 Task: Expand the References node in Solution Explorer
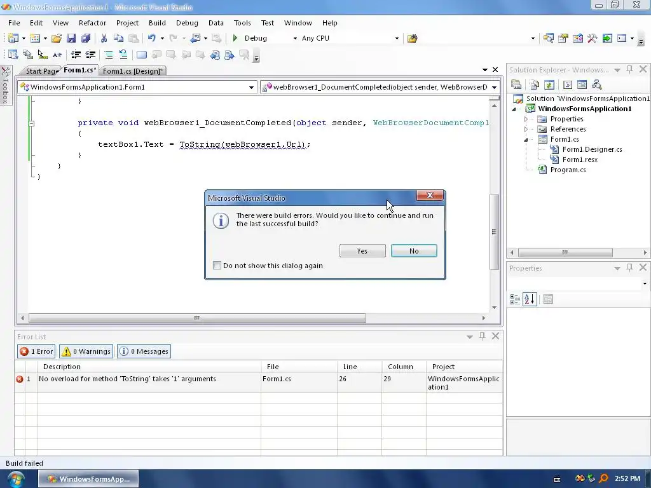(x=526, y=129)
